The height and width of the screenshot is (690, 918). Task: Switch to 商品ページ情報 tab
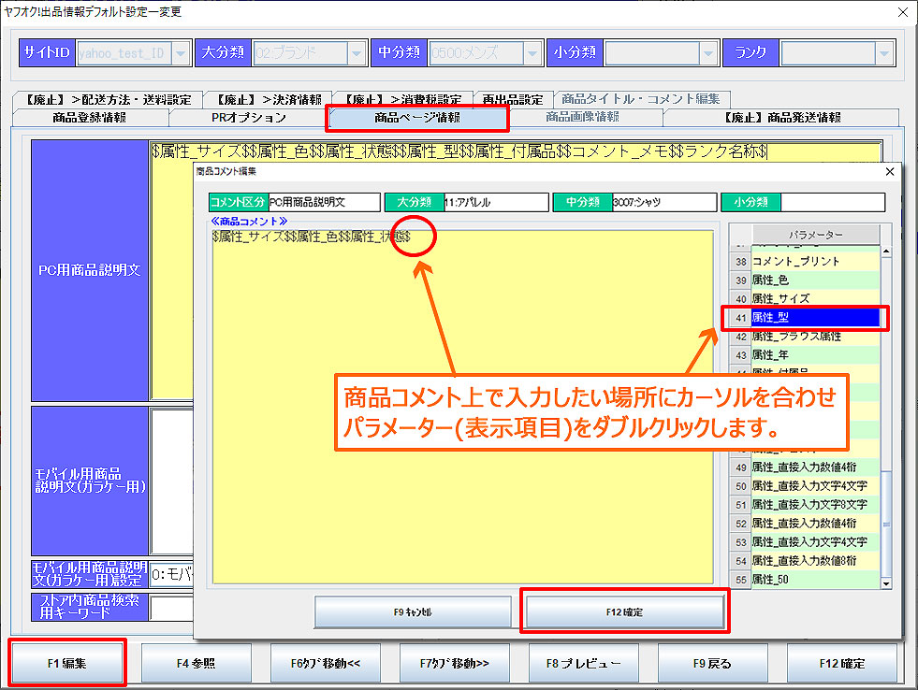point(416,118)
